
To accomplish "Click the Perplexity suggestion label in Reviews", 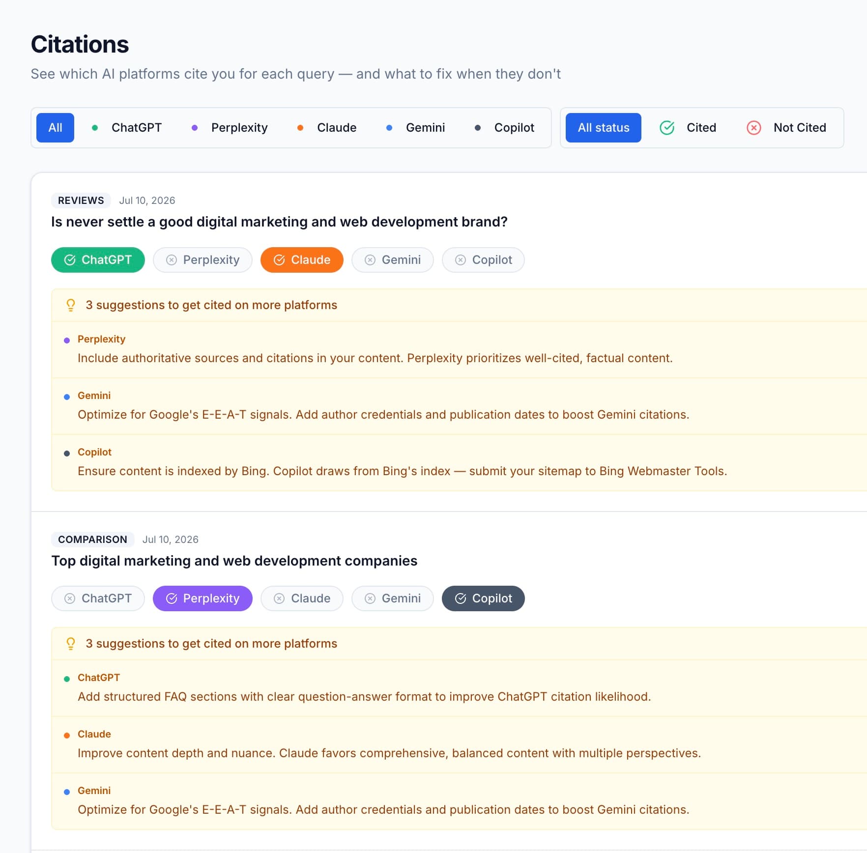I will click(101, 339).
